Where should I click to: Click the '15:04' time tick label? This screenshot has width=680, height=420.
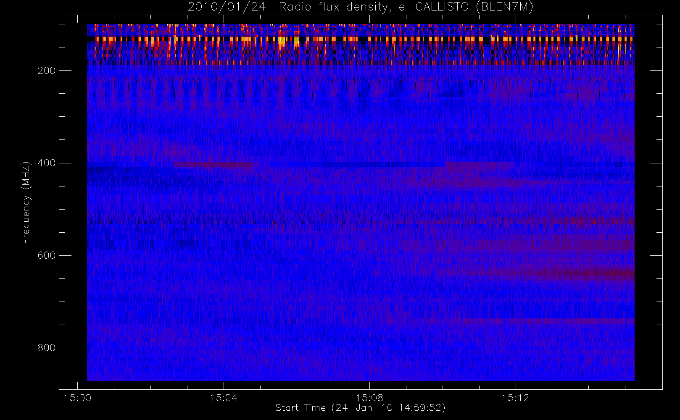224,398
